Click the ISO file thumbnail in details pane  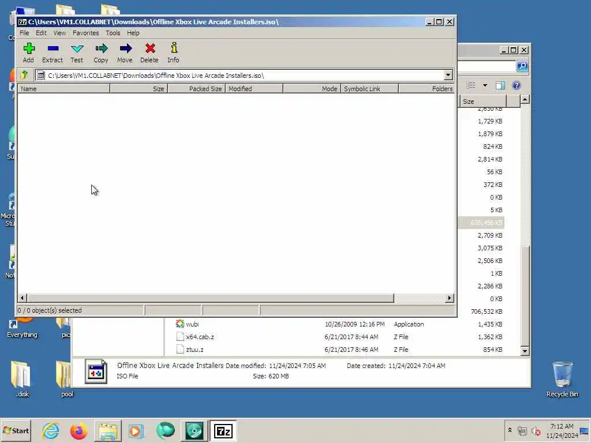[96, 371]
